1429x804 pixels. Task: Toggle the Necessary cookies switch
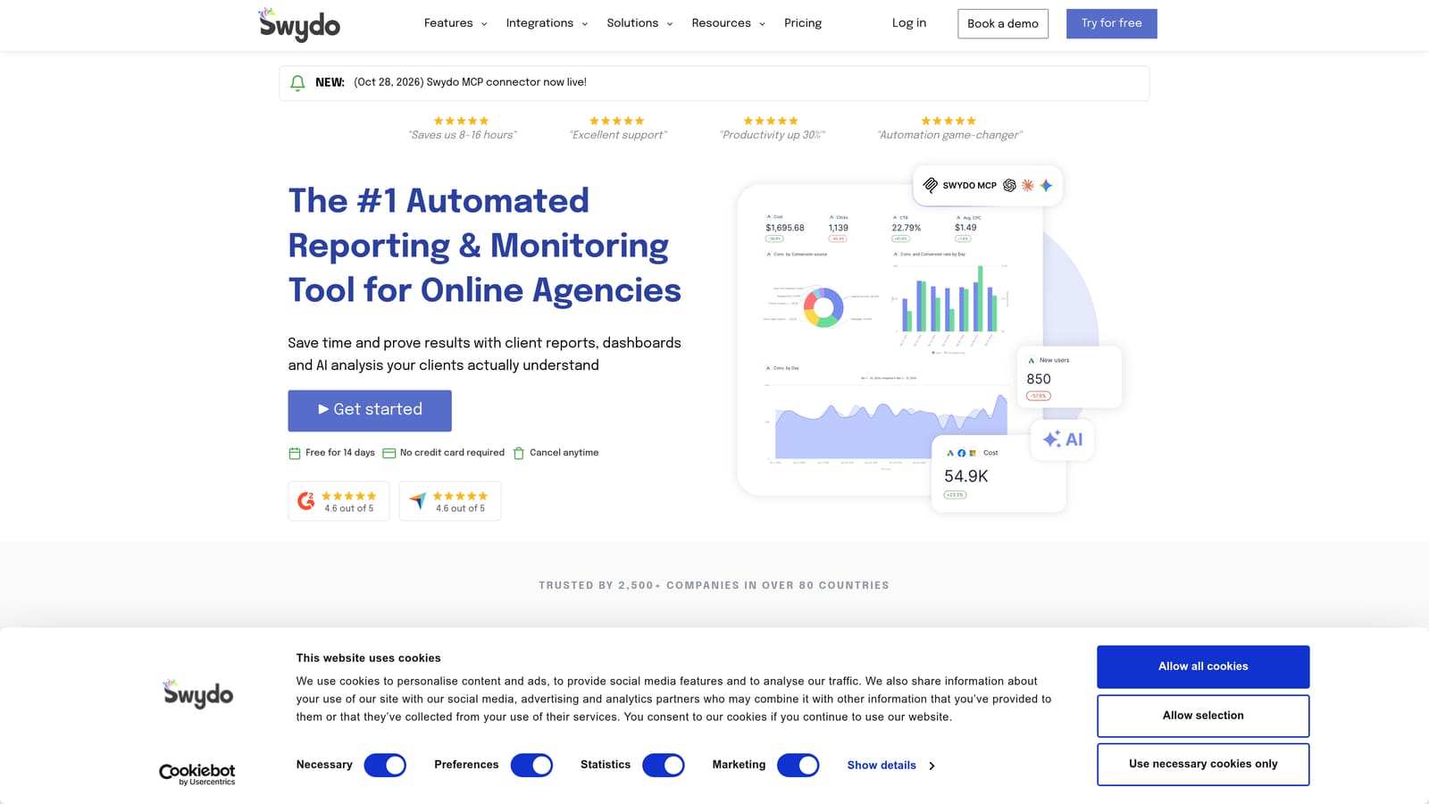[385, 766]
